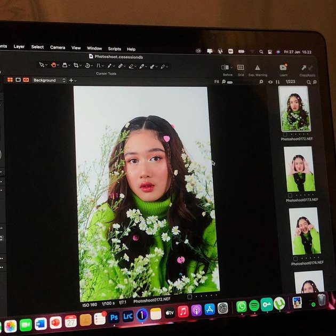Open the Camera menu

point(58,47)
